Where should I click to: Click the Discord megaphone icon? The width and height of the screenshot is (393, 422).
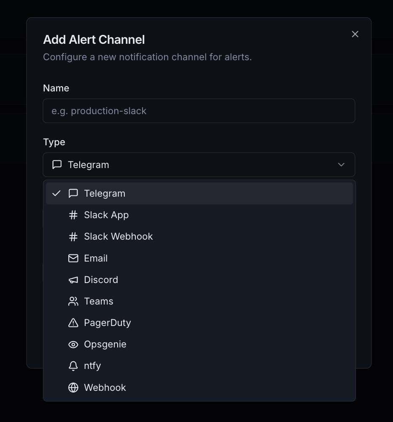73,280
